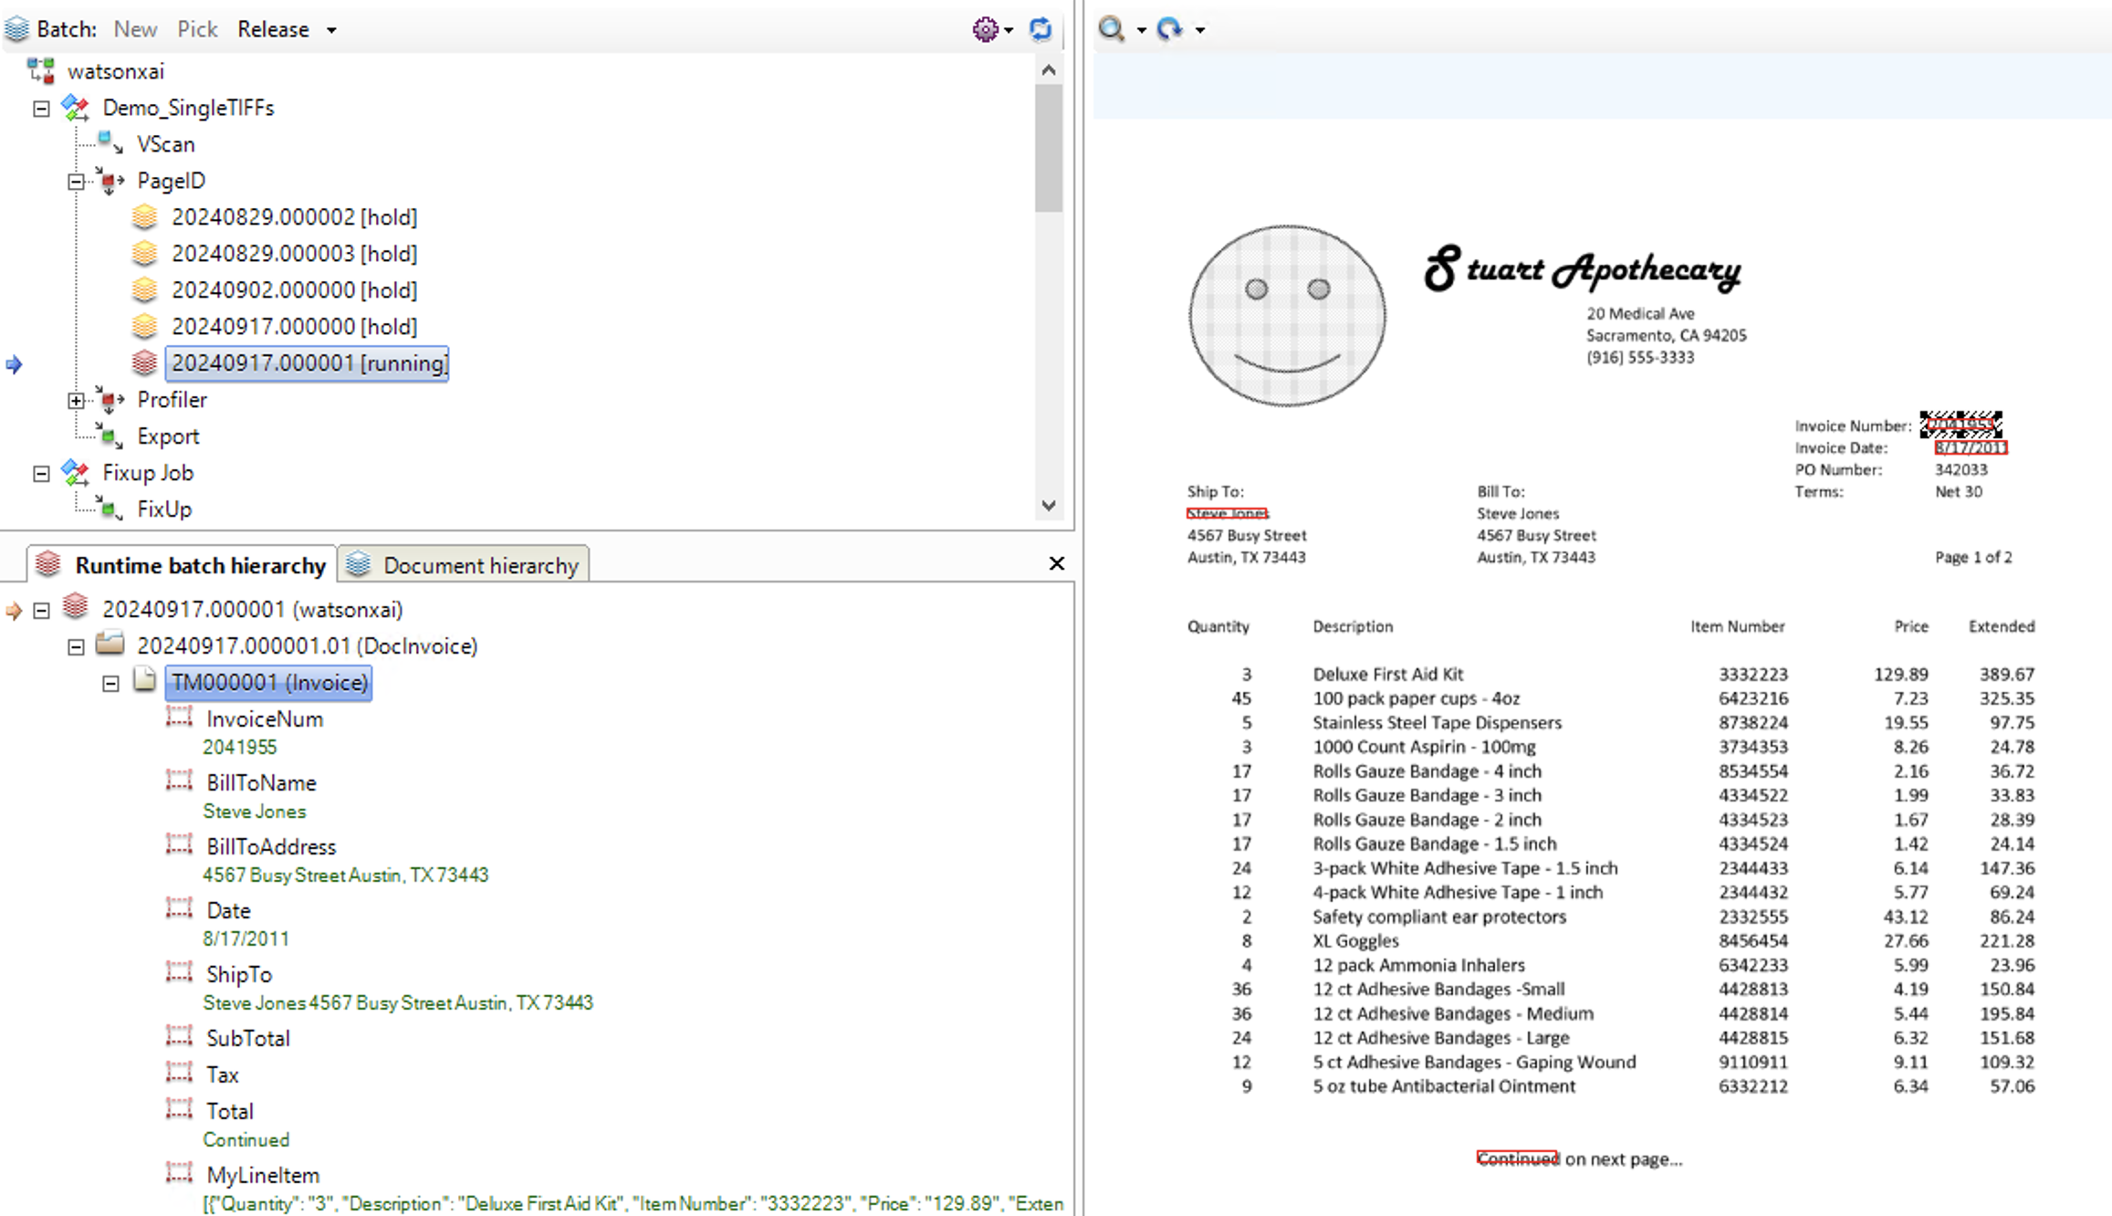Select the InvoiceNum field
The image size is (2112, 1216).
click(x=265, y=719)
